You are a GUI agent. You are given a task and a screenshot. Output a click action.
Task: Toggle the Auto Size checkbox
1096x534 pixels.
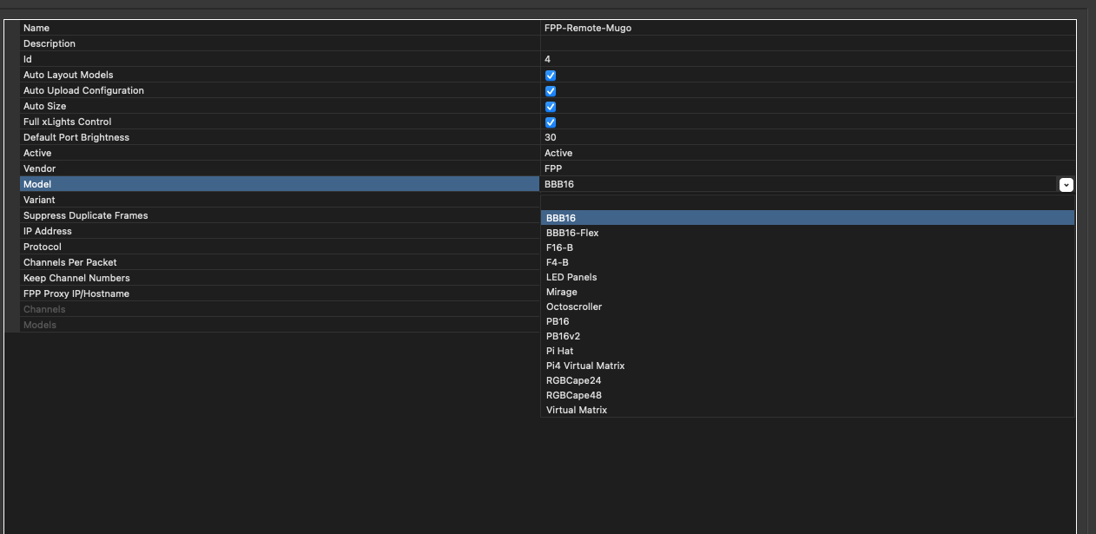(550, 106)
